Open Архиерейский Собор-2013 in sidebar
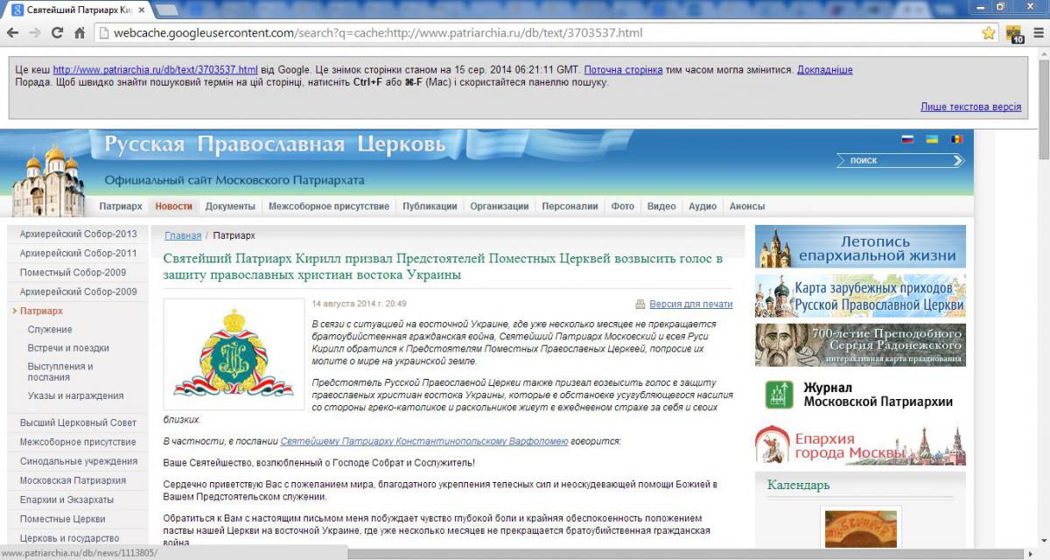Image resolution: width=1050 pixels, height=560 pixels. (x=78, y=234)
